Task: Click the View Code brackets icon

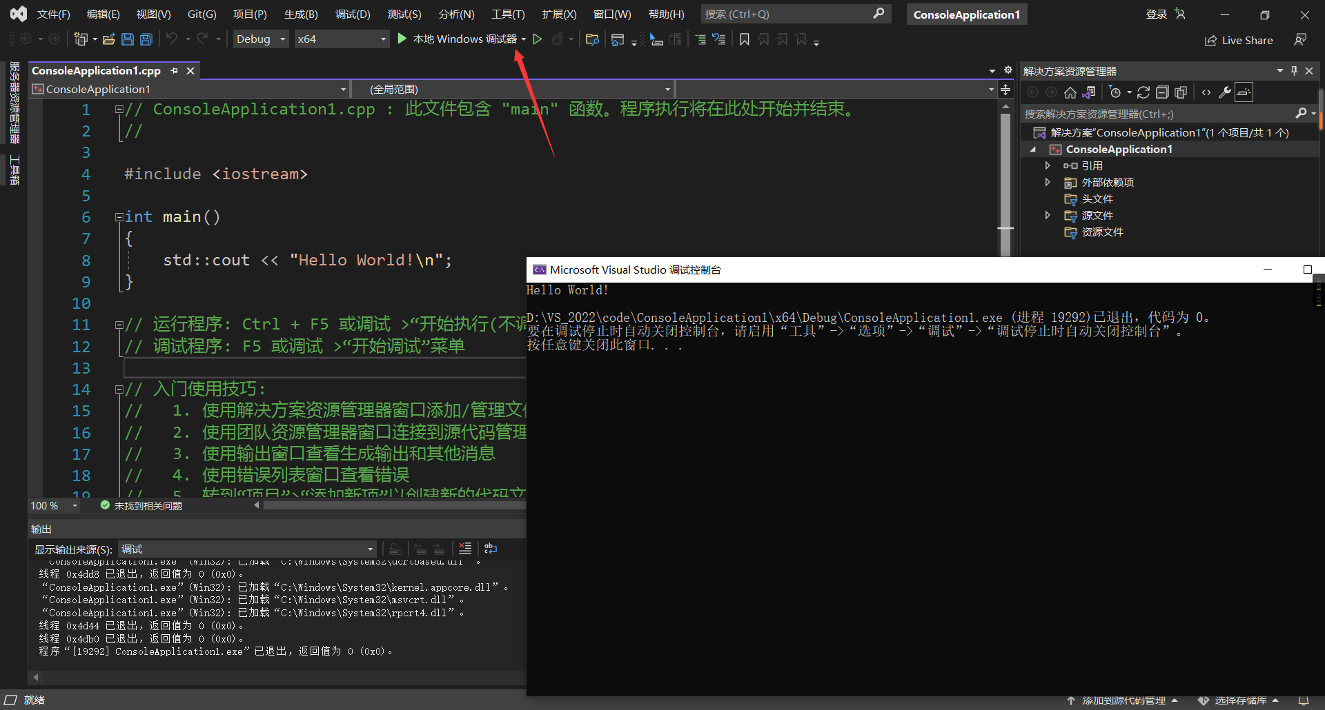Action: click(1206, 92)
